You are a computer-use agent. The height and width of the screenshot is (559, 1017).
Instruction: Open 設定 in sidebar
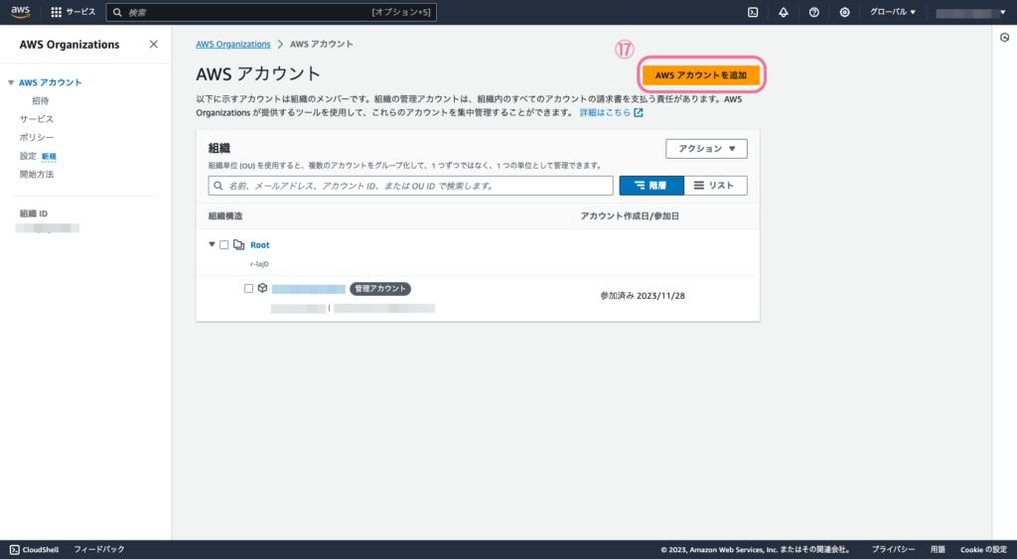tap(28, 156)
